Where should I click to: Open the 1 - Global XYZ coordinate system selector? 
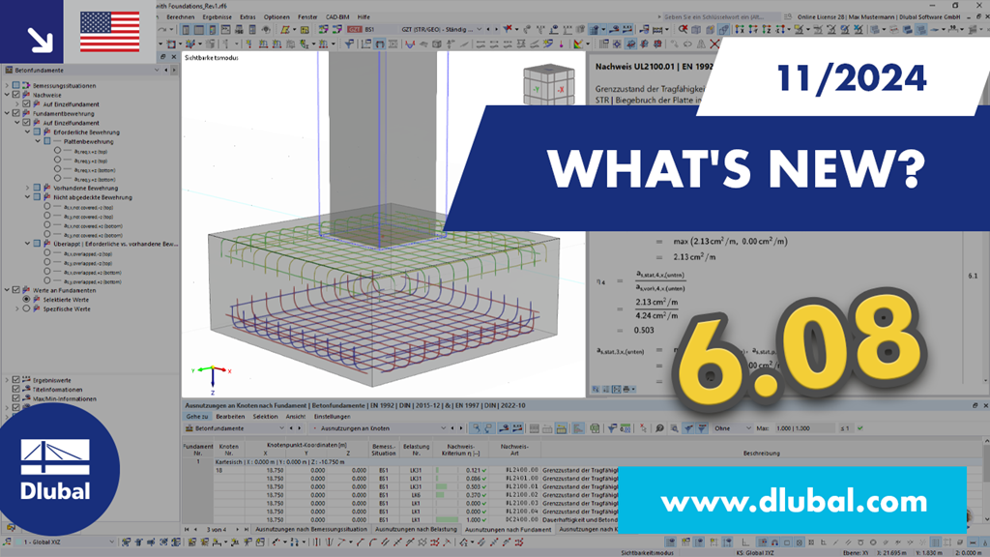click(65, 542)
